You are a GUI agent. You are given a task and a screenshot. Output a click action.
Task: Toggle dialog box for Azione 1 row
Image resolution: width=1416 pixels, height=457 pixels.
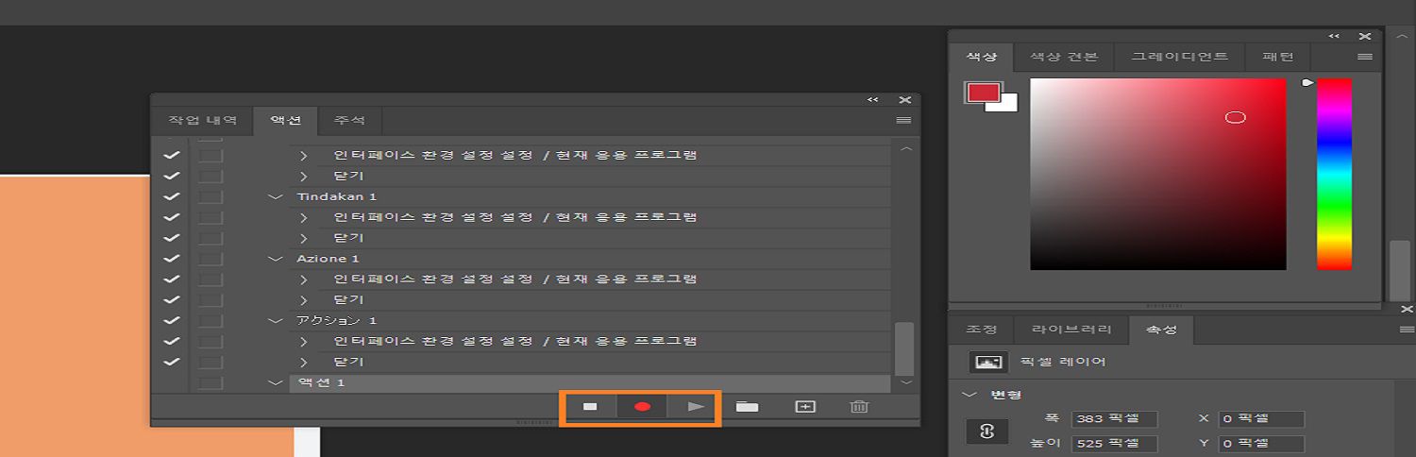(211, 258)
